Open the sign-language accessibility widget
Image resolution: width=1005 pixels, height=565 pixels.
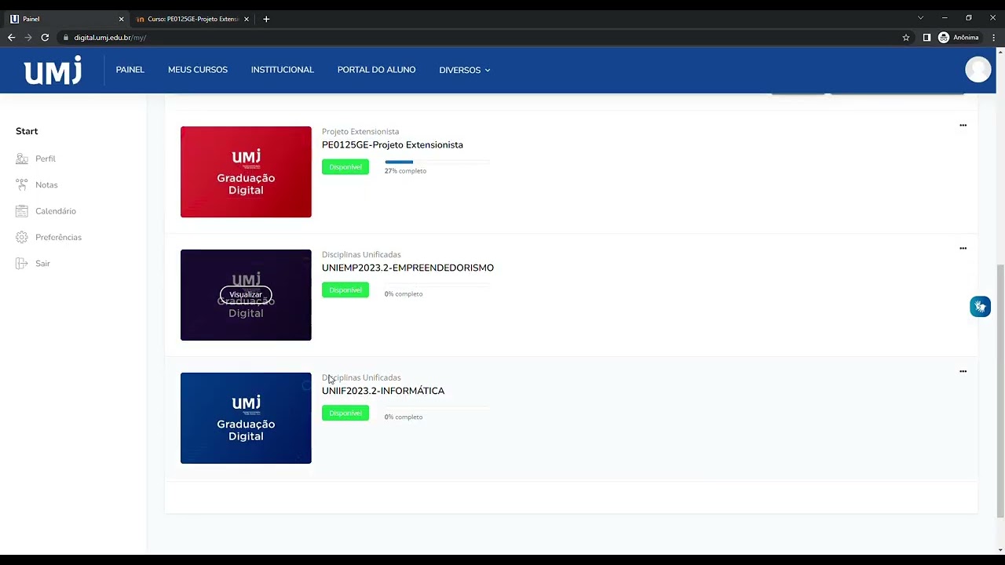pyautogui.click(x=980, y=307)
